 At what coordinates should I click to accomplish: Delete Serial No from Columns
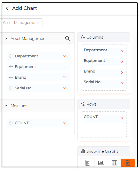click(122, 83)
